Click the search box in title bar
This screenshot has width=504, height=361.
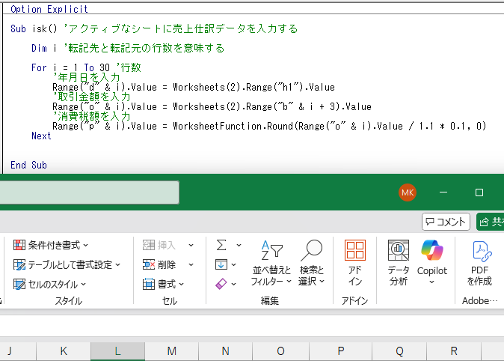[x=90, y=192]
